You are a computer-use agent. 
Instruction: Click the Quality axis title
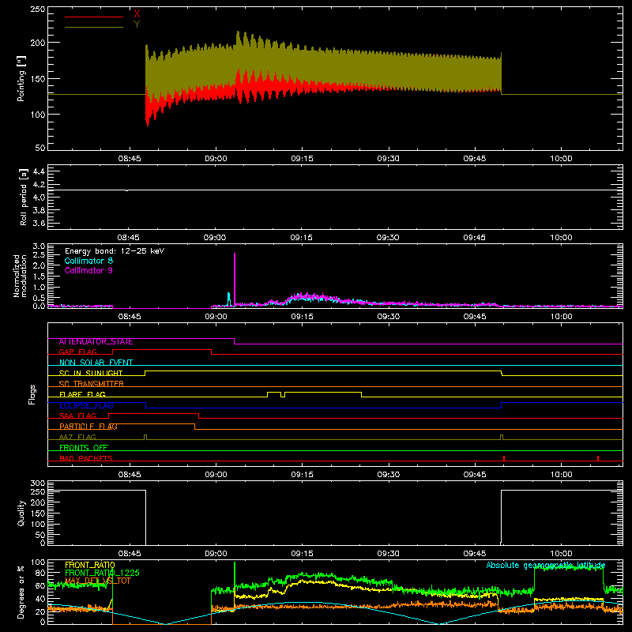tap(21, 513)
